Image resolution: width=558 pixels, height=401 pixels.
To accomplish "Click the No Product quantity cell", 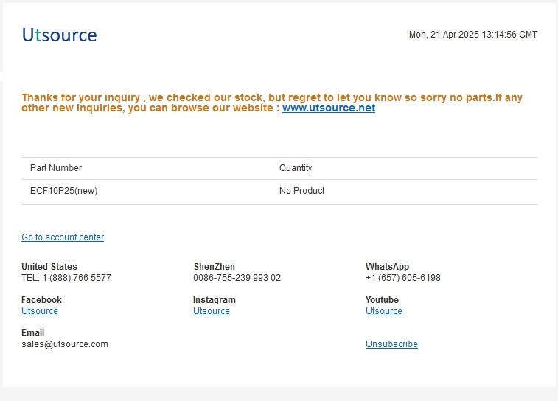I will point(301,191).
